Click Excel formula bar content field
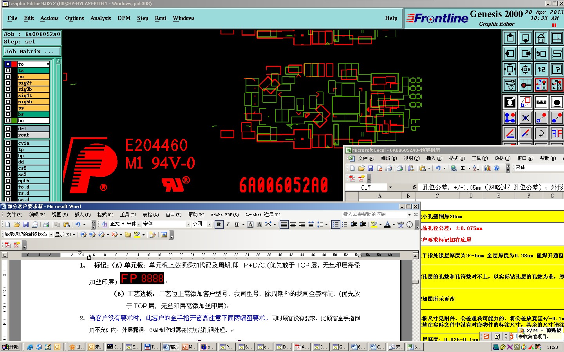Screen dimensions: 564x352 click(x=492, y=187)
